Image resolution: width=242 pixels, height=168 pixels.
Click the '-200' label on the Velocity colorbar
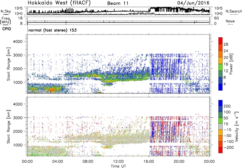pyautogui.click(x=229, y=147)
